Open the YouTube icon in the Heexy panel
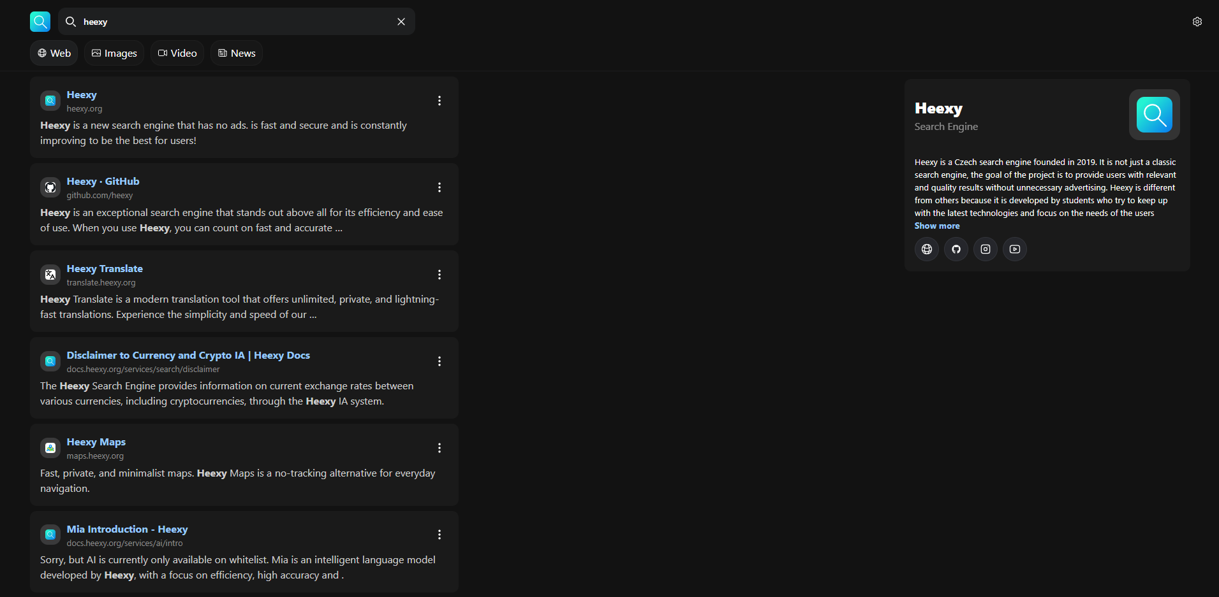The image size is (1219, 597). [x=1015, y=249]
